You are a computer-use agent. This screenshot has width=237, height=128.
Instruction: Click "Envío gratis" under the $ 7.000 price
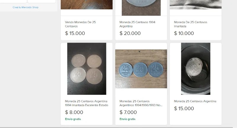[127, 119]
